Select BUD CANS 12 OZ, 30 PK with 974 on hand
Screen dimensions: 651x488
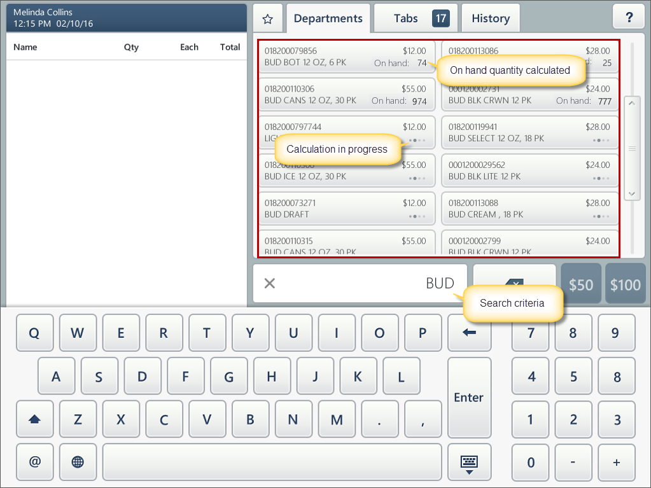pyautogui.click(x=347, y=95)
